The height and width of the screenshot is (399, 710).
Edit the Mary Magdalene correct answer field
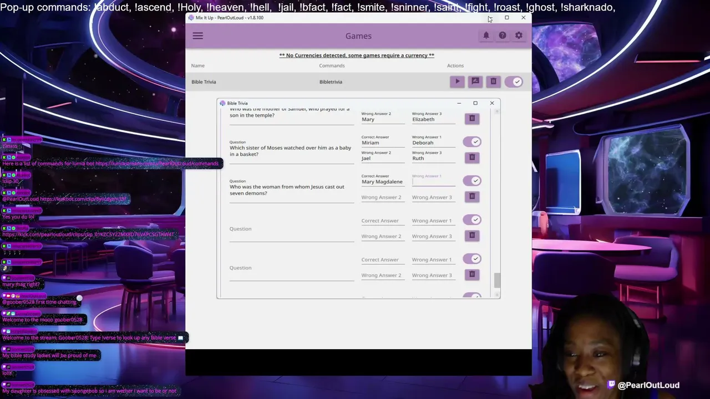[x=383, y=182]
